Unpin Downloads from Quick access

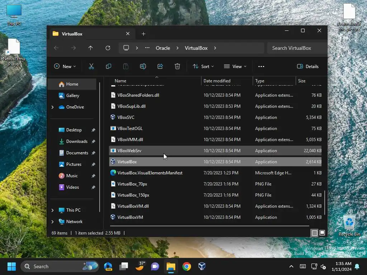pos(94,141)
